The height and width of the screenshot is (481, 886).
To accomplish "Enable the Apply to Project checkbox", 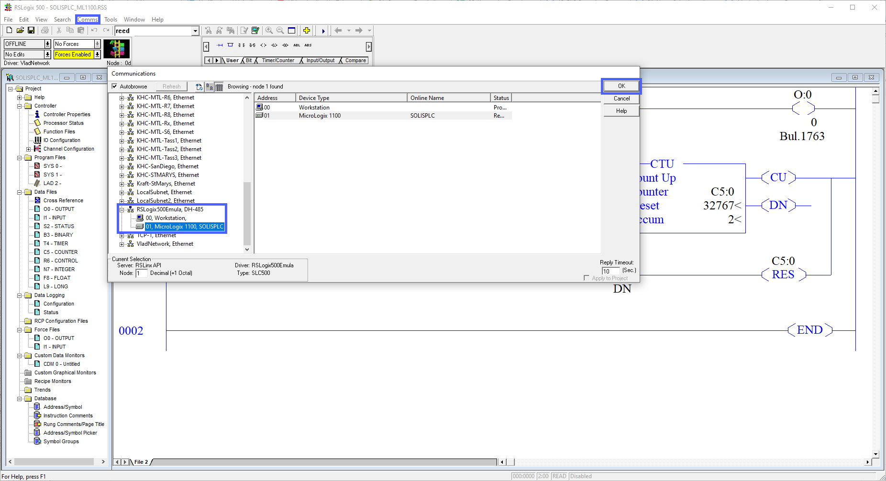I will pyautogui.click(x=586, y=278).
